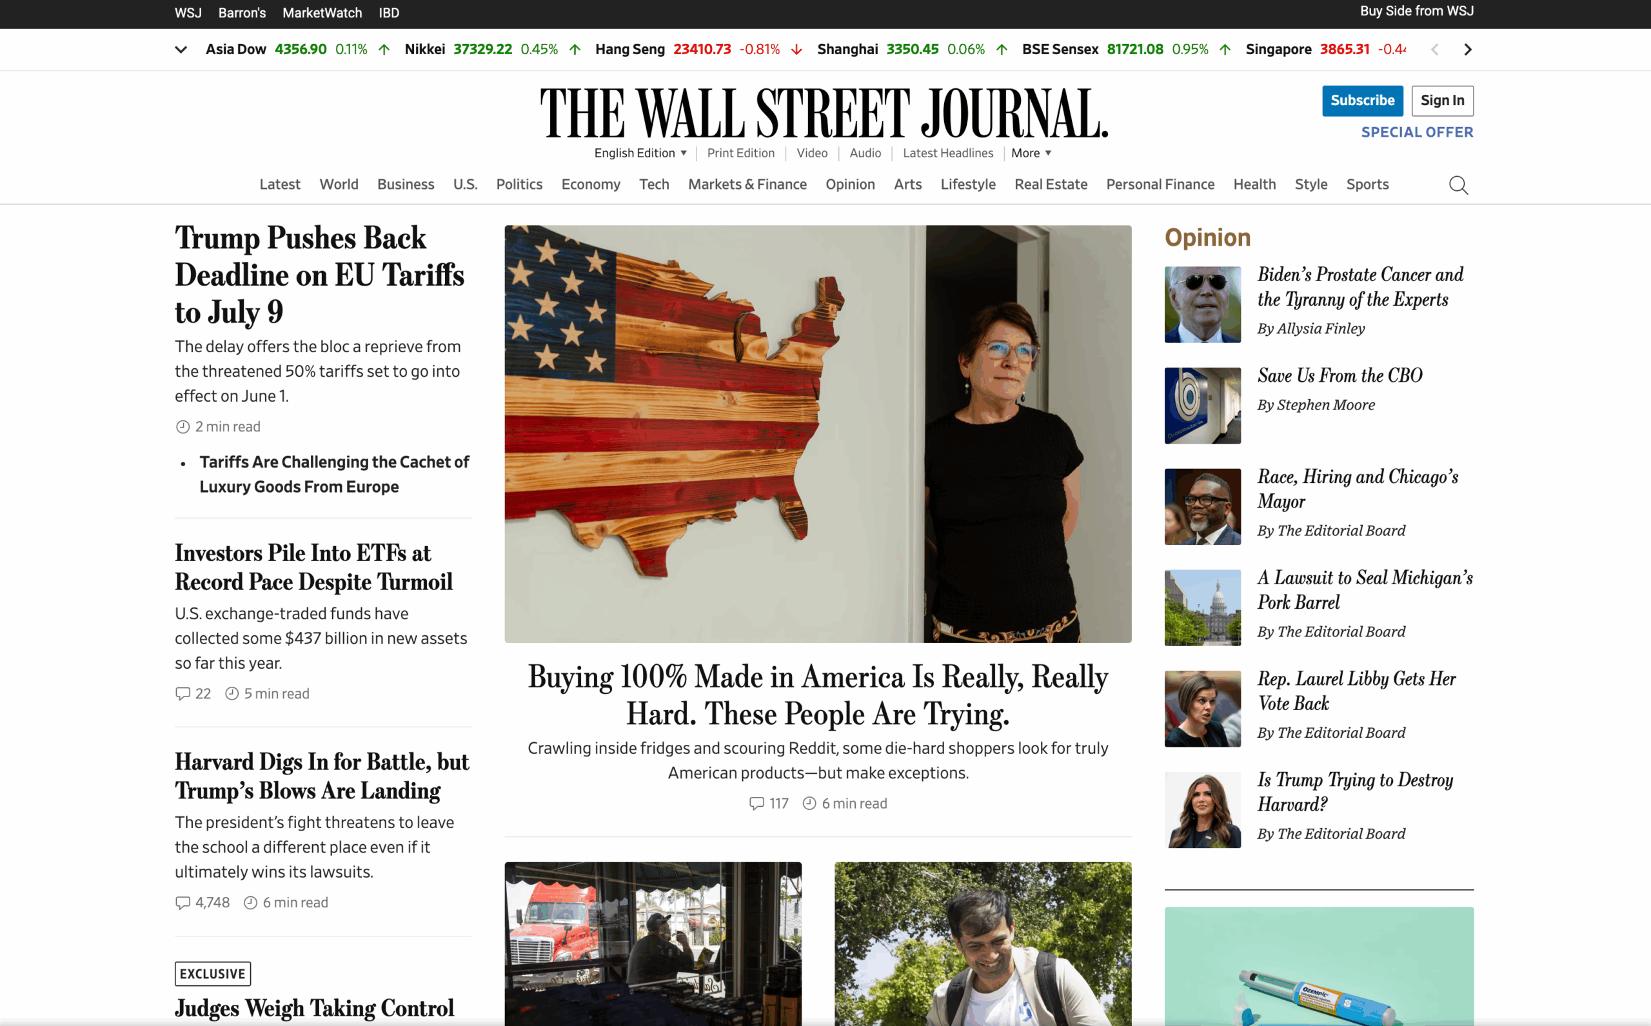
Task: Click comments icon on Made in America story
Action: pyautogui.click(x=756, y=804)
